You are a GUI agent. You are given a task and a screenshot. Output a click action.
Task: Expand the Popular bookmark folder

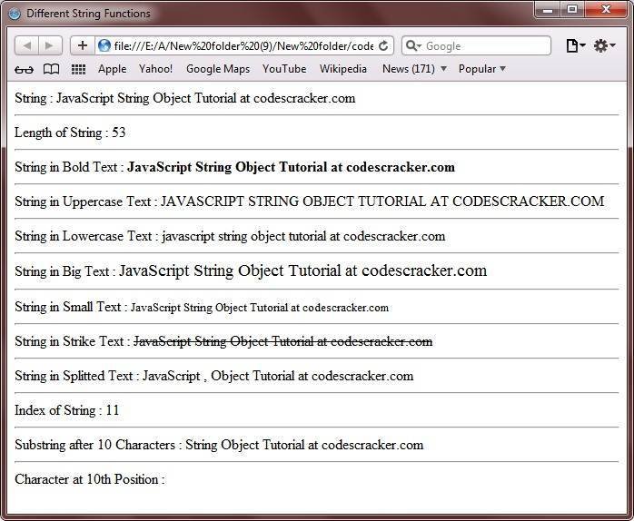click(x=482, y=69)
